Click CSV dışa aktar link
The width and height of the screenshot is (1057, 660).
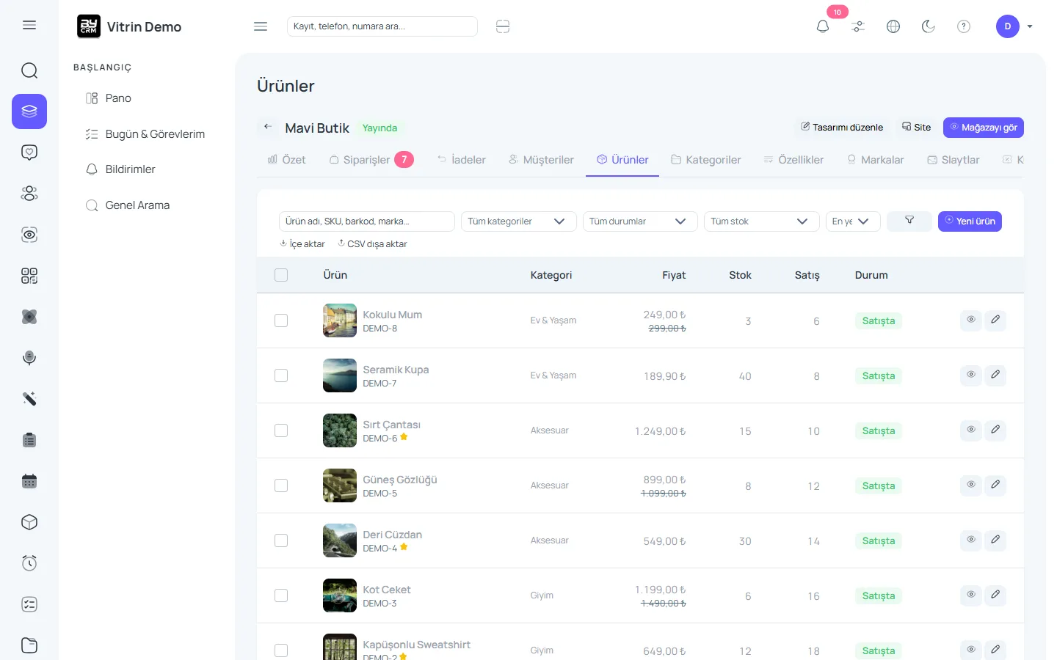click(372, 244)
